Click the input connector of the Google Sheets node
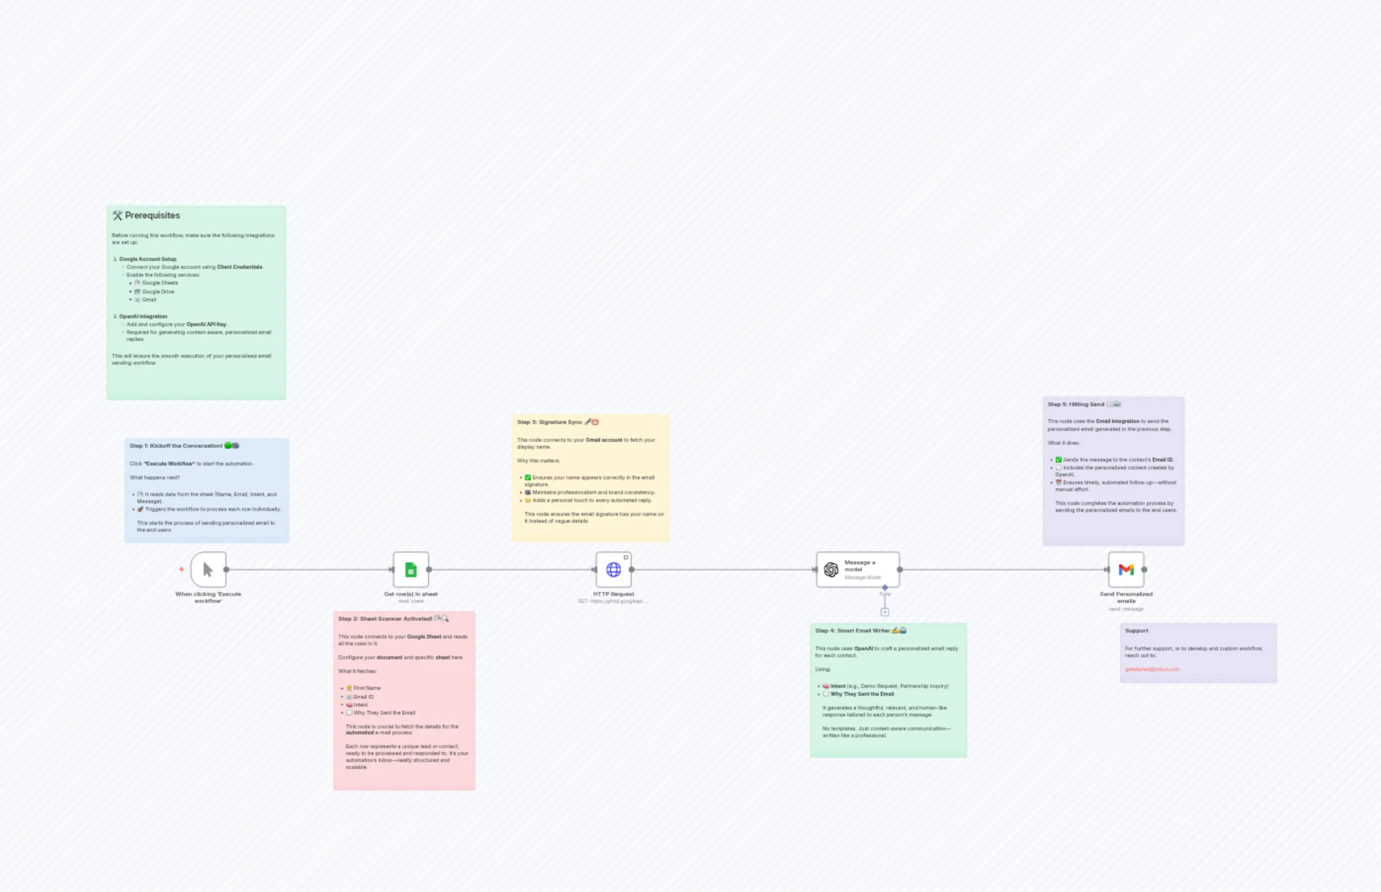The height and width of the screenshot is (892, 1381). point(391,569)
